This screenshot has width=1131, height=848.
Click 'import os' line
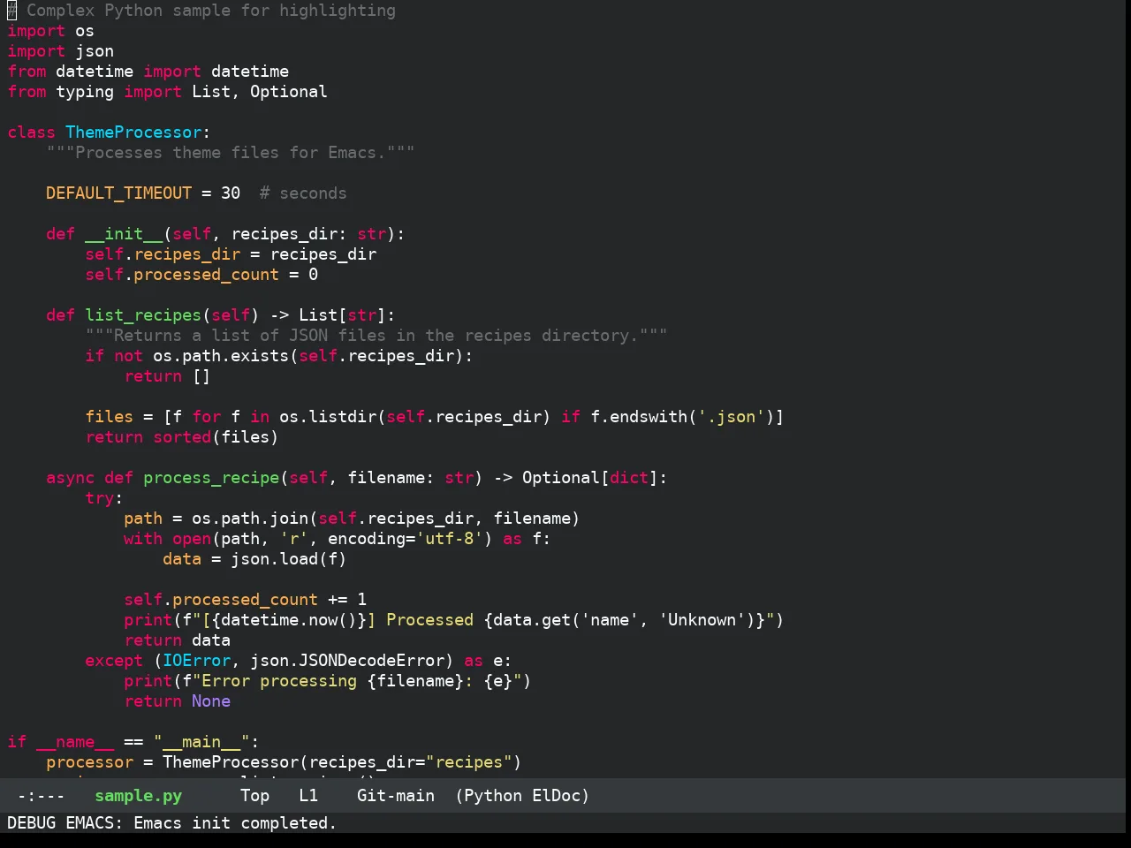(50, 31)
